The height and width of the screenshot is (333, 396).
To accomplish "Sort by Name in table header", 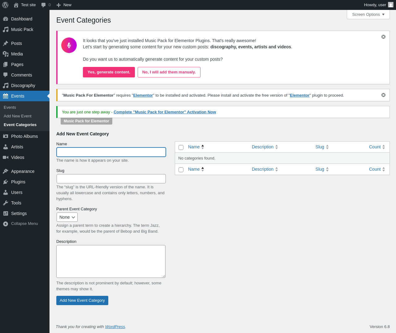I will pos(196,147).
